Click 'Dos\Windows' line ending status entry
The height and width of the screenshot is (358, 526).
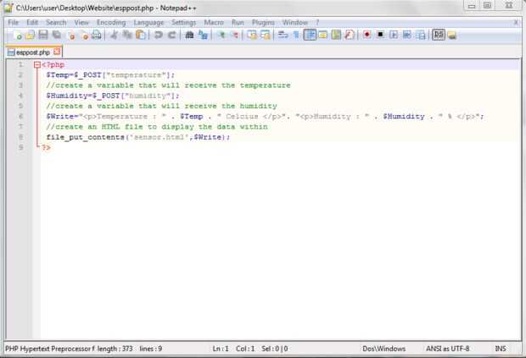click(383, 349)
